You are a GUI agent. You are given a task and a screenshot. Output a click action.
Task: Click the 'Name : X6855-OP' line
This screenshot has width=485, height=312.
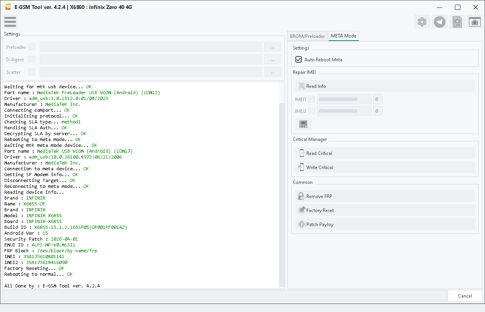25,204
